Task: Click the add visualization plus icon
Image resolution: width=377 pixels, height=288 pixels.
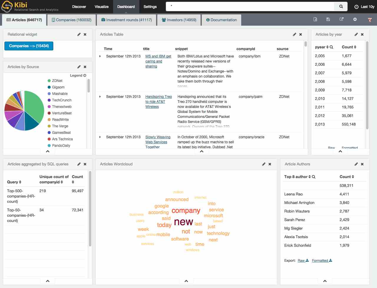Action: [355, 19]
